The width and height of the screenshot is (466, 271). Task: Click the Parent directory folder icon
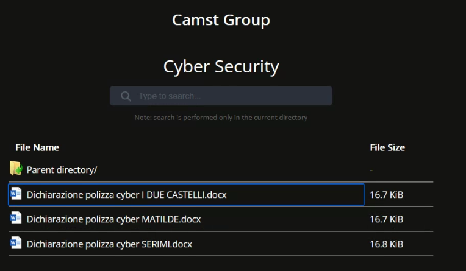[16, 169]
